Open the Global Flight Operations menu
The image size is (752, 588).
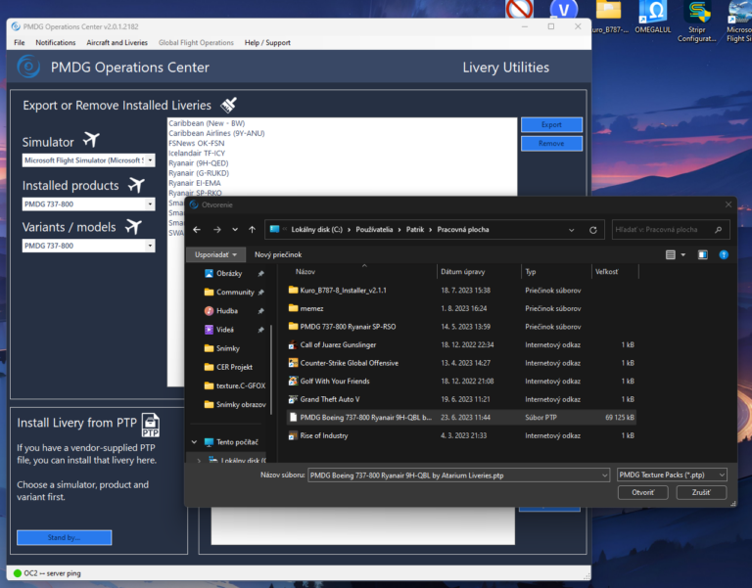pos(196,43)
